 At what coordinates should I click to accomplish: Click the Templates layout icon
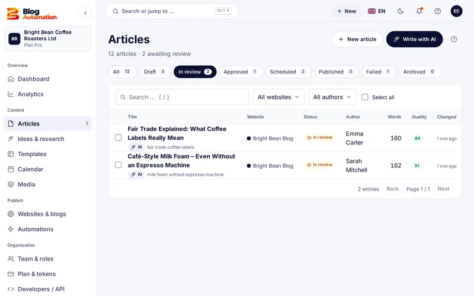pos(11,154)
